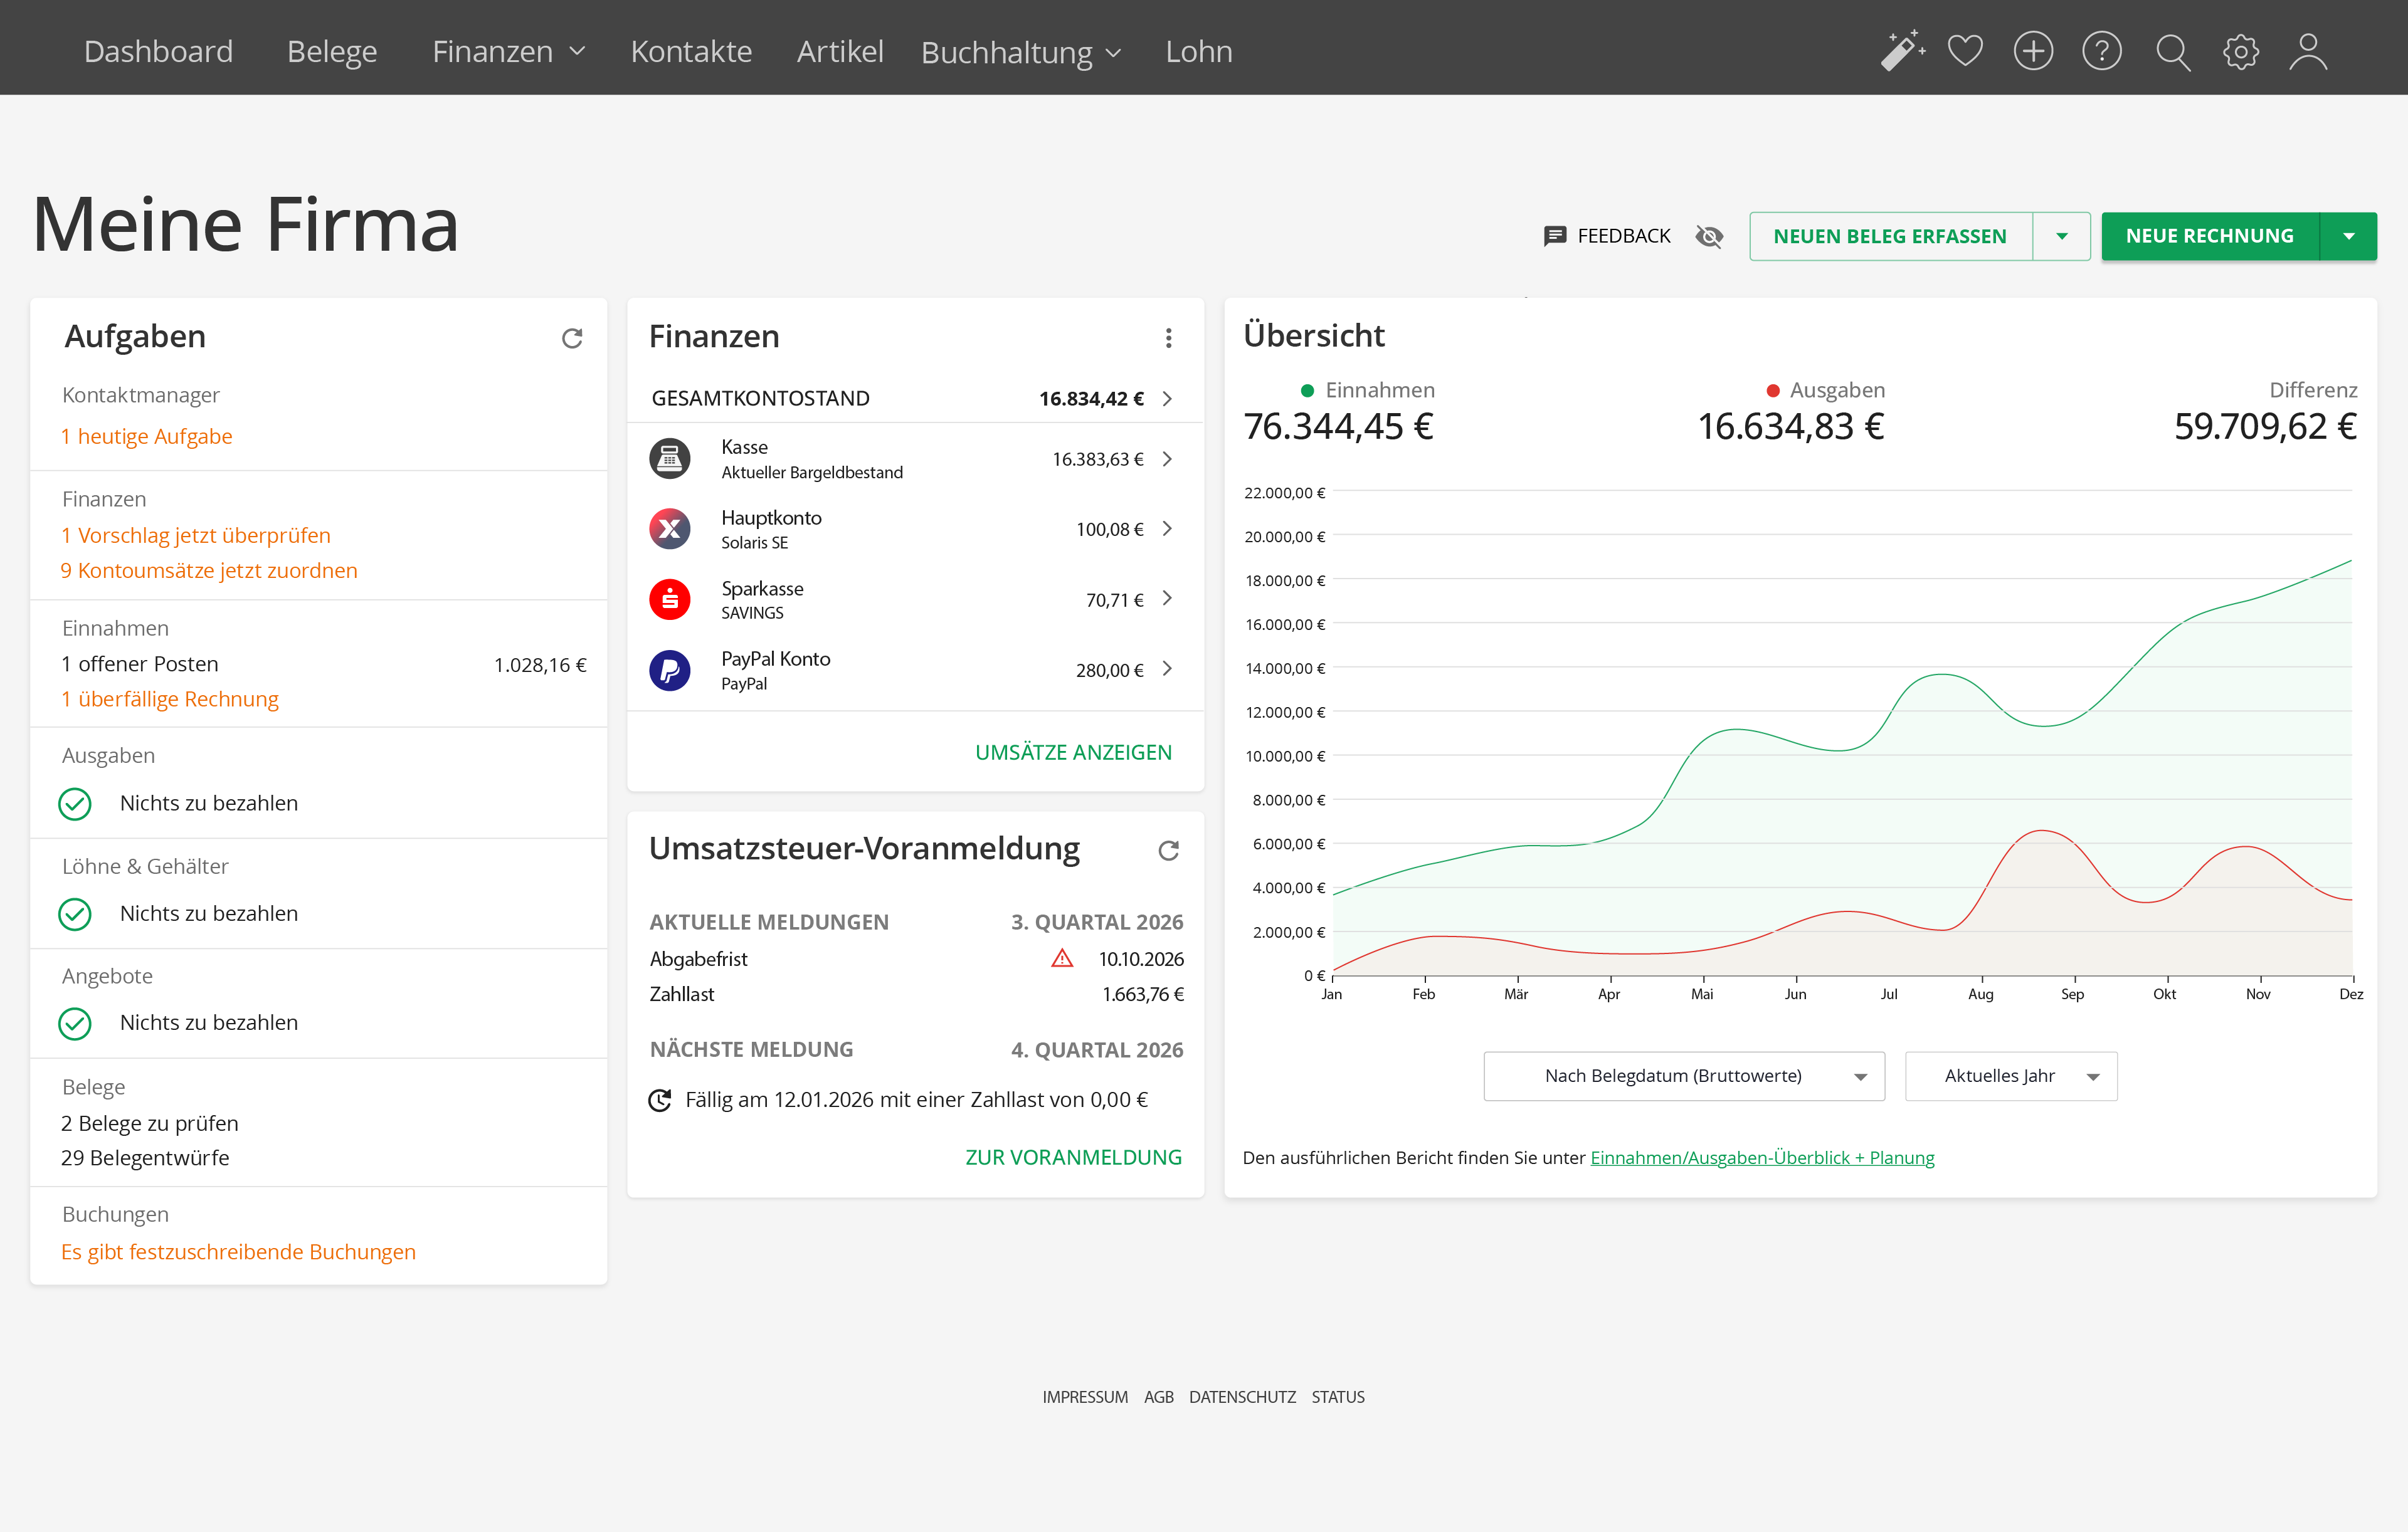
Task: Refresh the Umsatzsteuer-Voranmeldung widget
Action: [1168, 851]
